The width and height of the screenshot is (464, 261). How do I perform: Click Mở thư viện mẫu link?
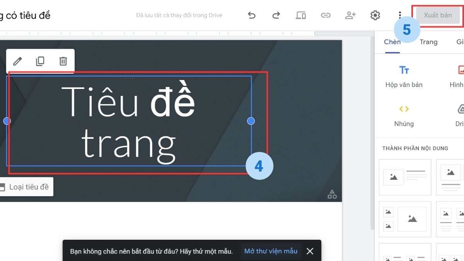(271, 251)
